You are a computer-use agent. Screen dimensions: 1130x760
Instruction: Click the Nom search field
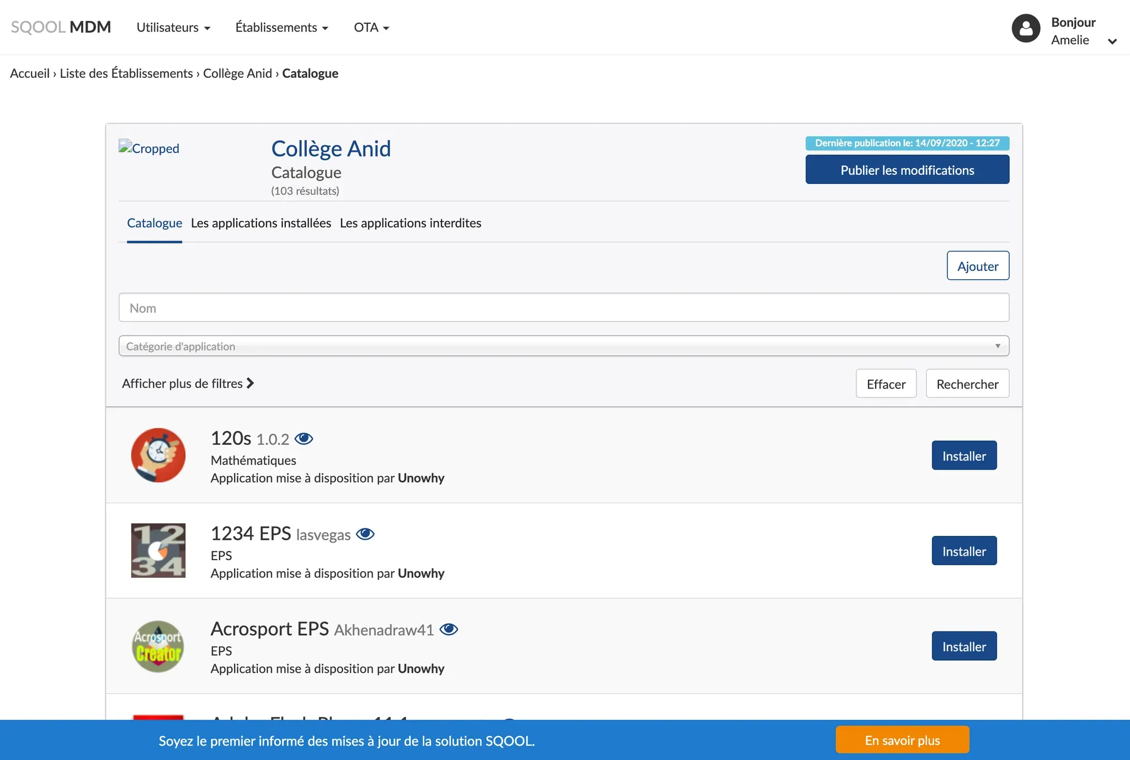563,308
